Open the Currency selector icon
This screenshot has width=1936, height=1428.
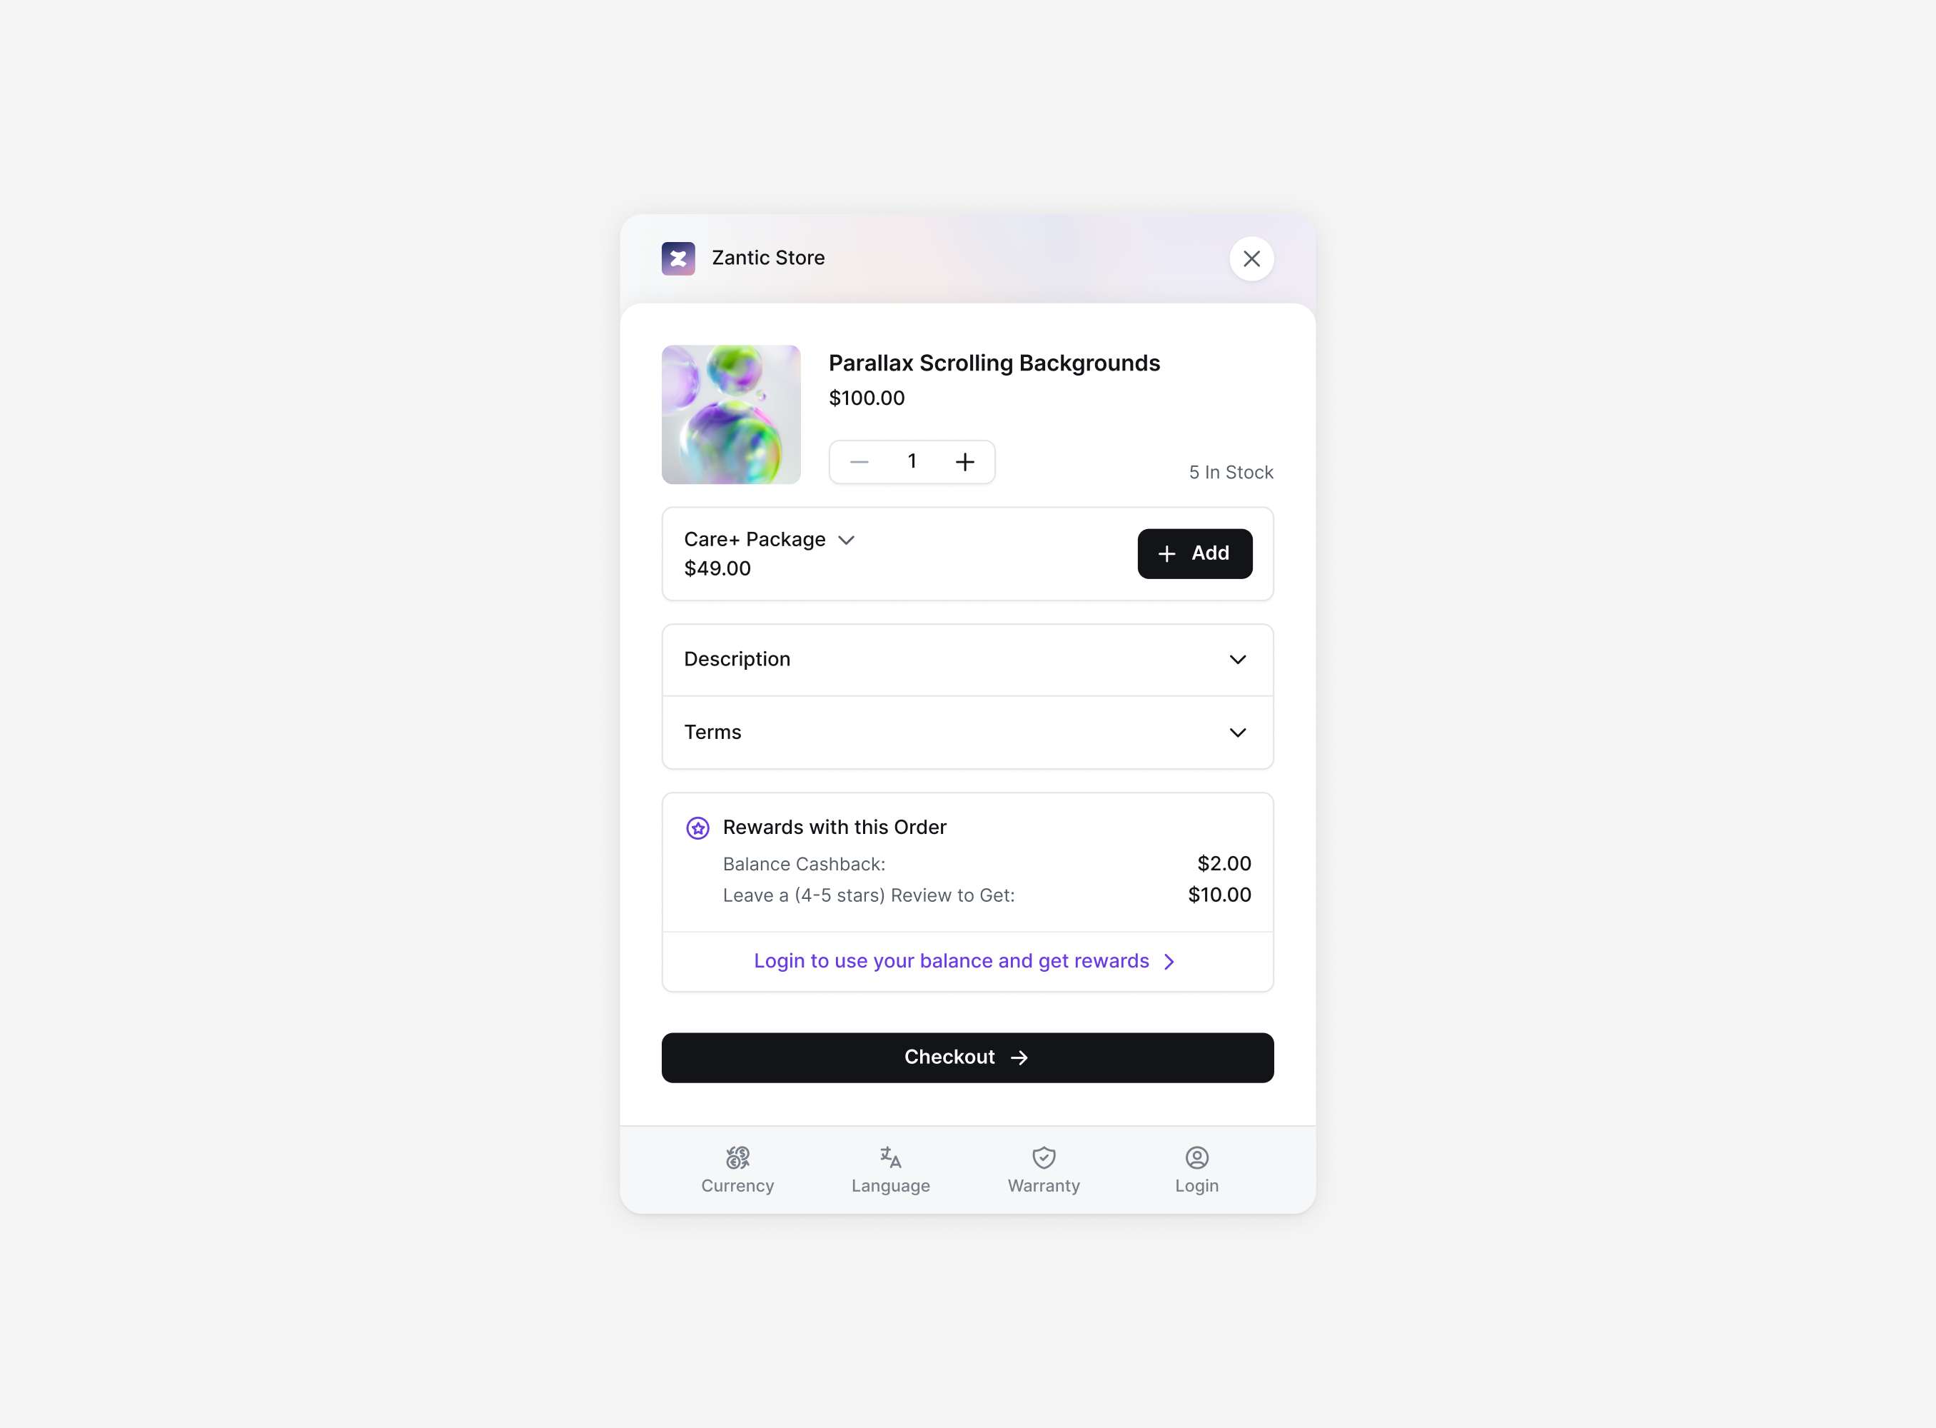pos(737,1157)
